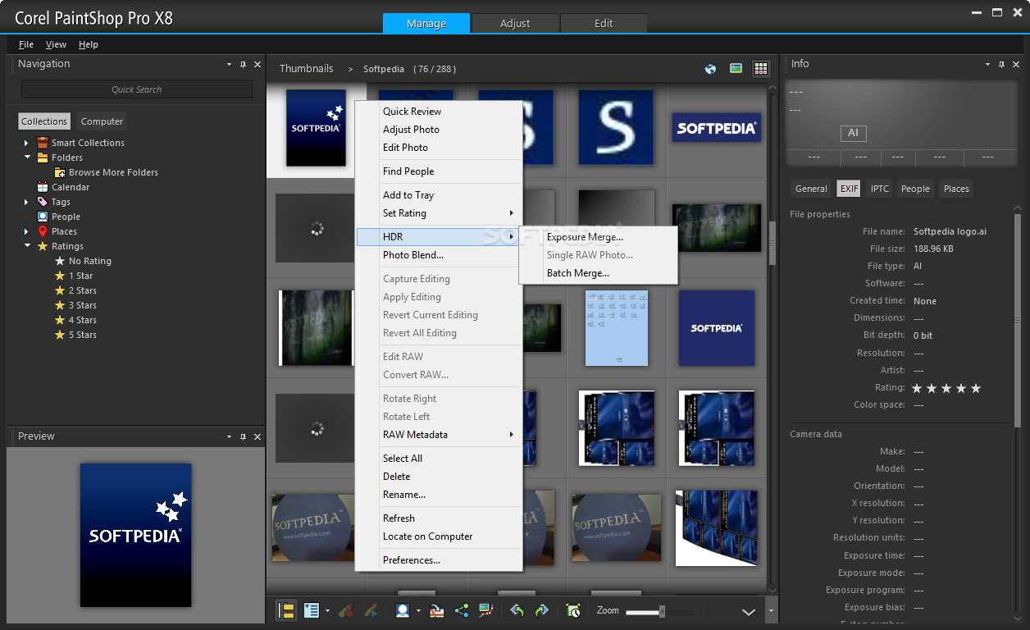Show the General info tab
Image resolution: width=1030 pixels, height=630 pixels.
click(x=811, y=189)
